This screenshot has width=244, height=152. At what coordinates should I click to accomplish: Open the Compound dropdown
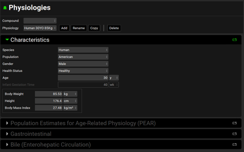pos(40,21)
